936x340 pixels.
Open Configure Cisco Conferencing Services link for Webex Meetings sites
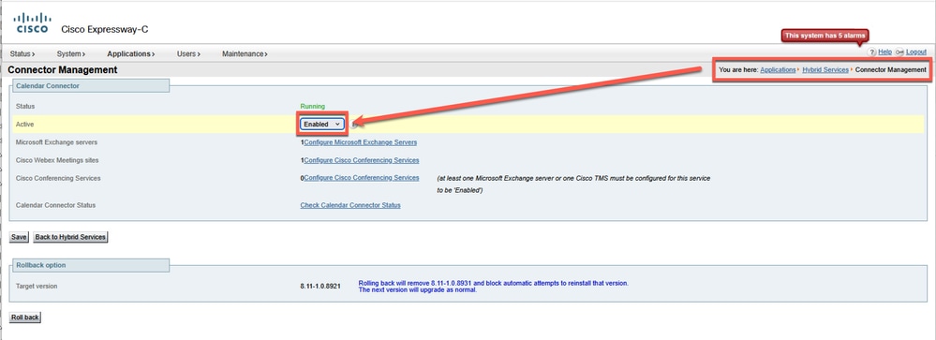pos(362,160)
